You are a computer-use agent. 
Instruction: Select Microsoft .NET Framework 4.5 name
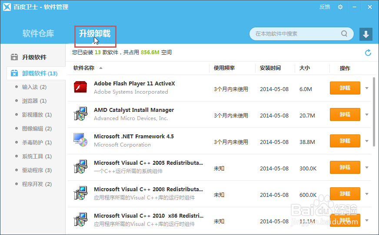tap(134, 137)
